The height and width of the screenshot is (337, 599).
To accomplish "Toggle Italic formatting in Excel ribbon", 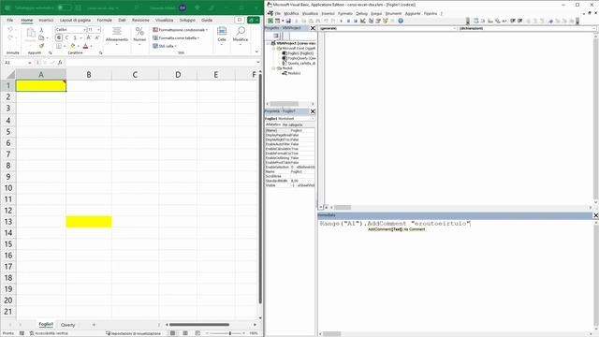I will point(66,37).
